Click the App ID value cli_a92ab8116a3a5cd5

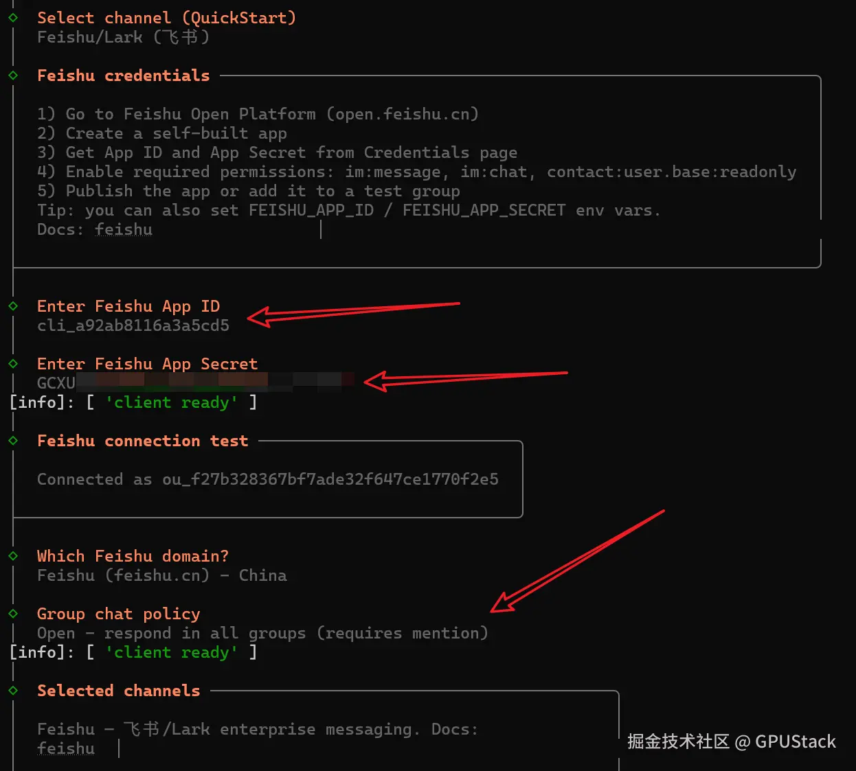133,325
